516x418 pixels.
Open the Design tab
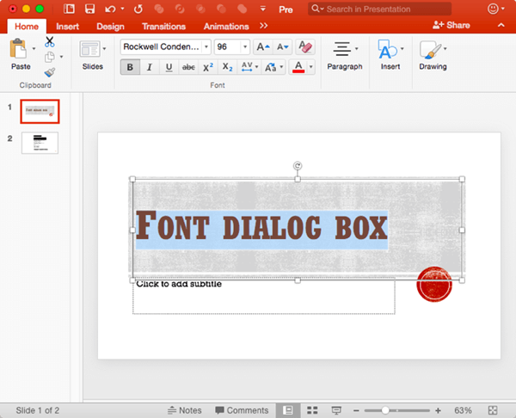[110, 26]
